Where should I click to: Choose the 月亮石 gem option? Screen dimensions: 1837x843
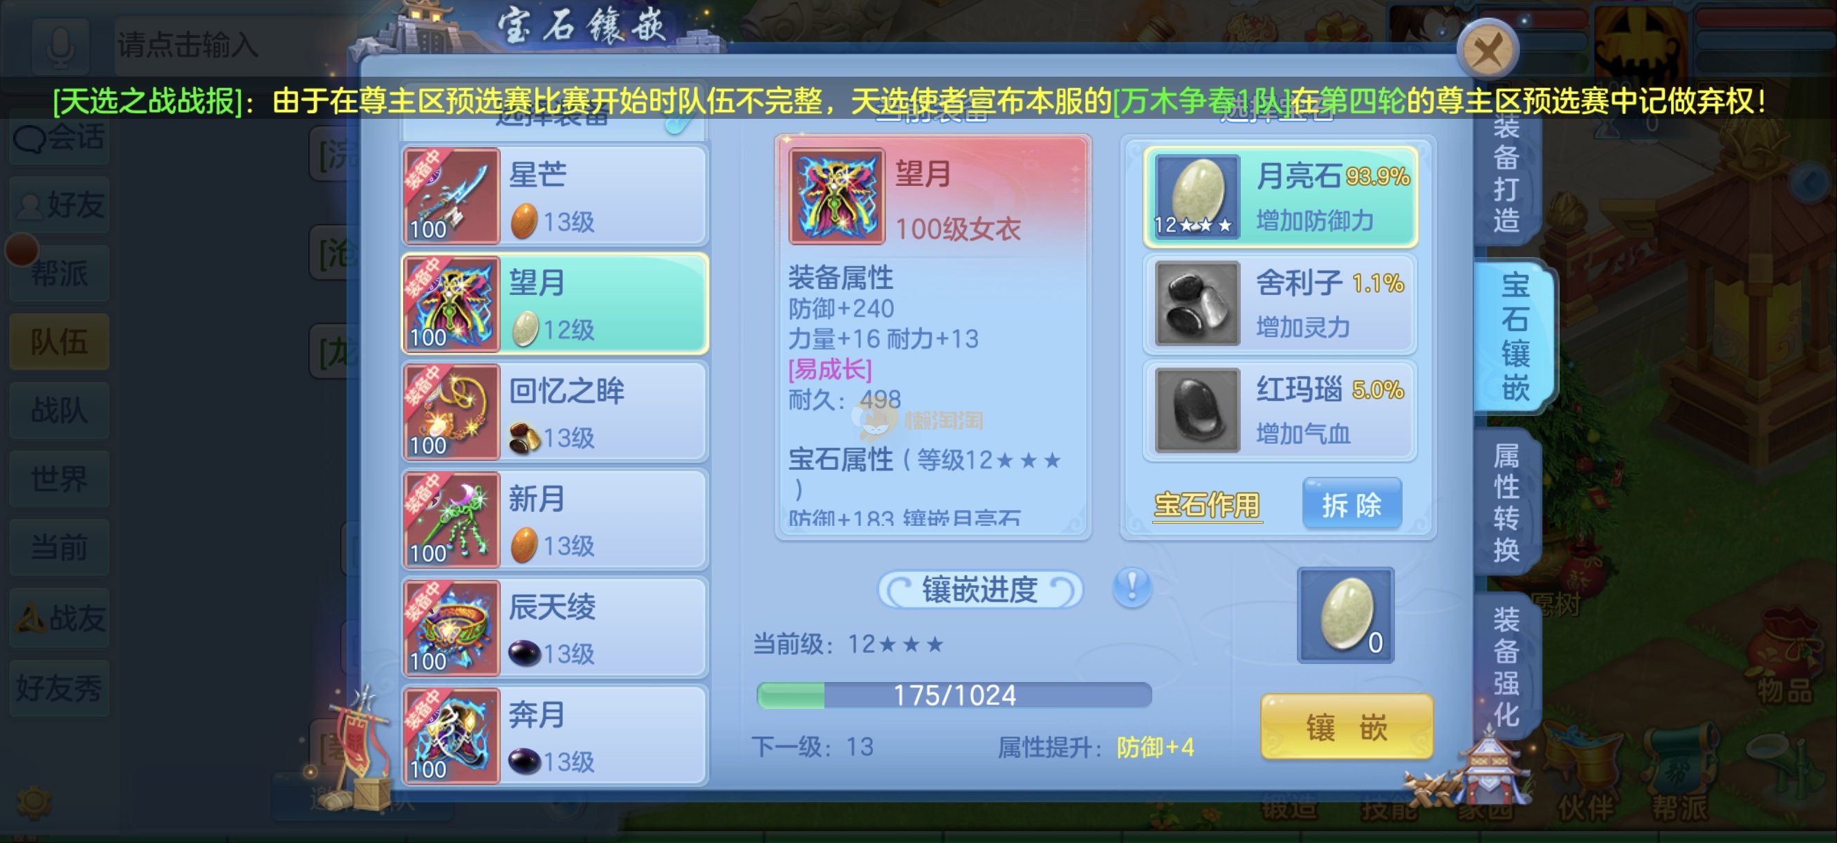tap(1280, 197)
